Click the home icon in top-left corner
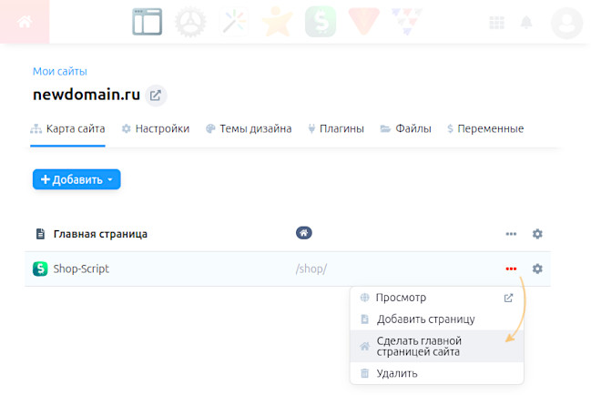Viewport: 591px width, 395px height. (24, 22)
